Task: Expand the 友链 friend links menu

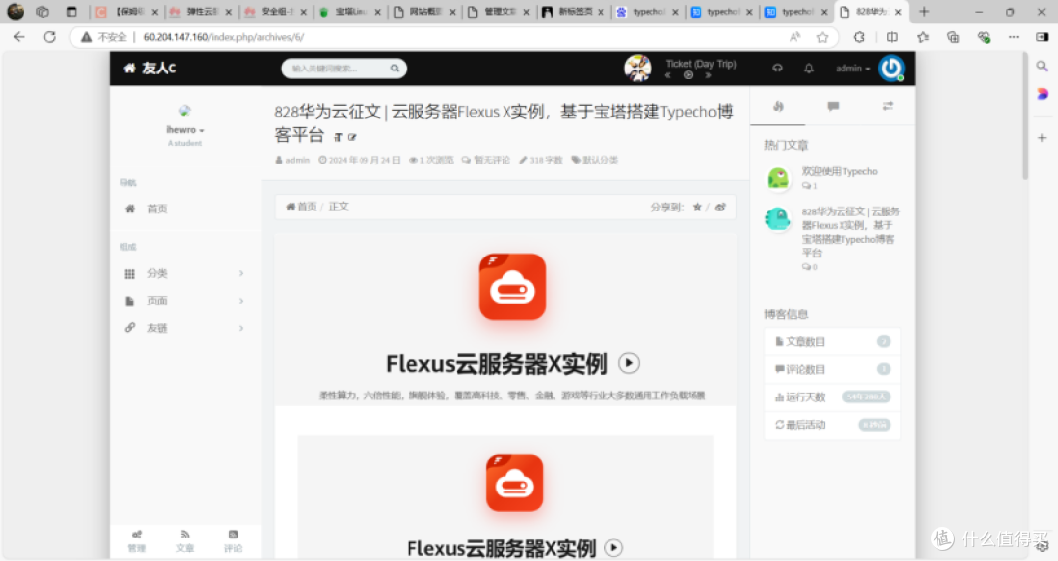Action: pos(185,328)
